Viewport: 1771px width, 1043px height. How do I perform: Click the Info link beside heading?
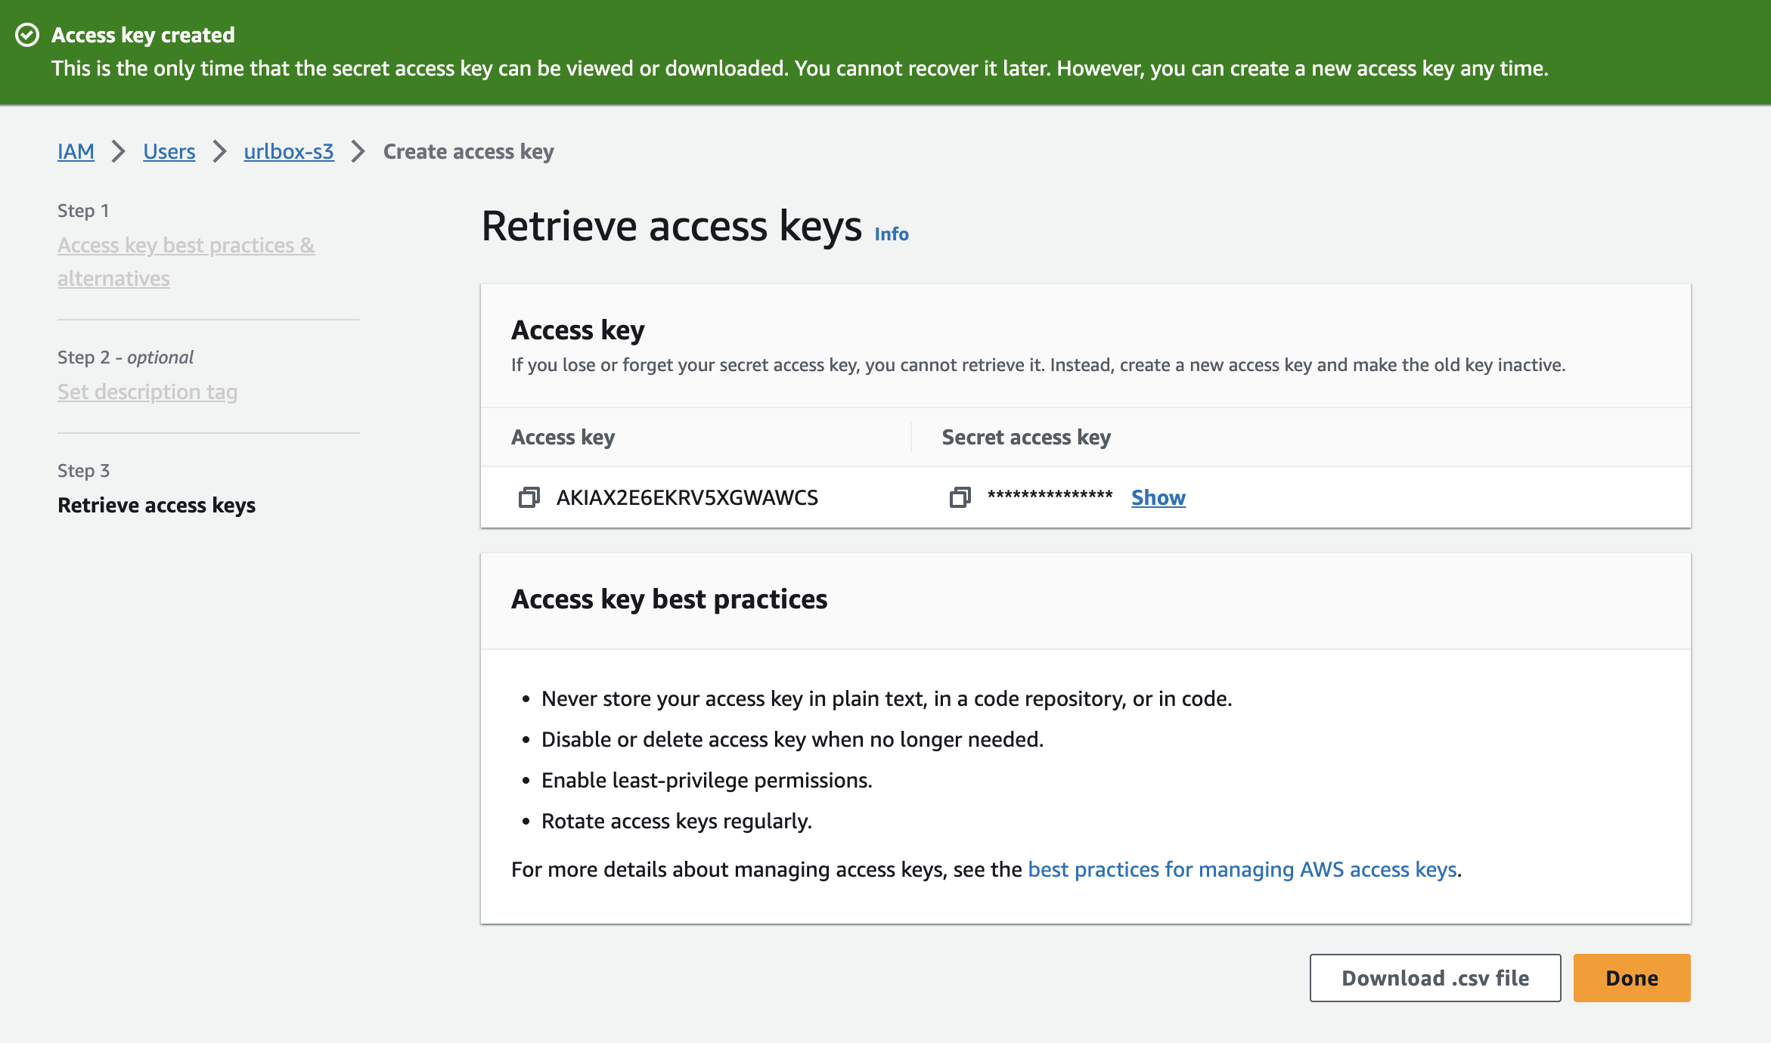[891, 234]
